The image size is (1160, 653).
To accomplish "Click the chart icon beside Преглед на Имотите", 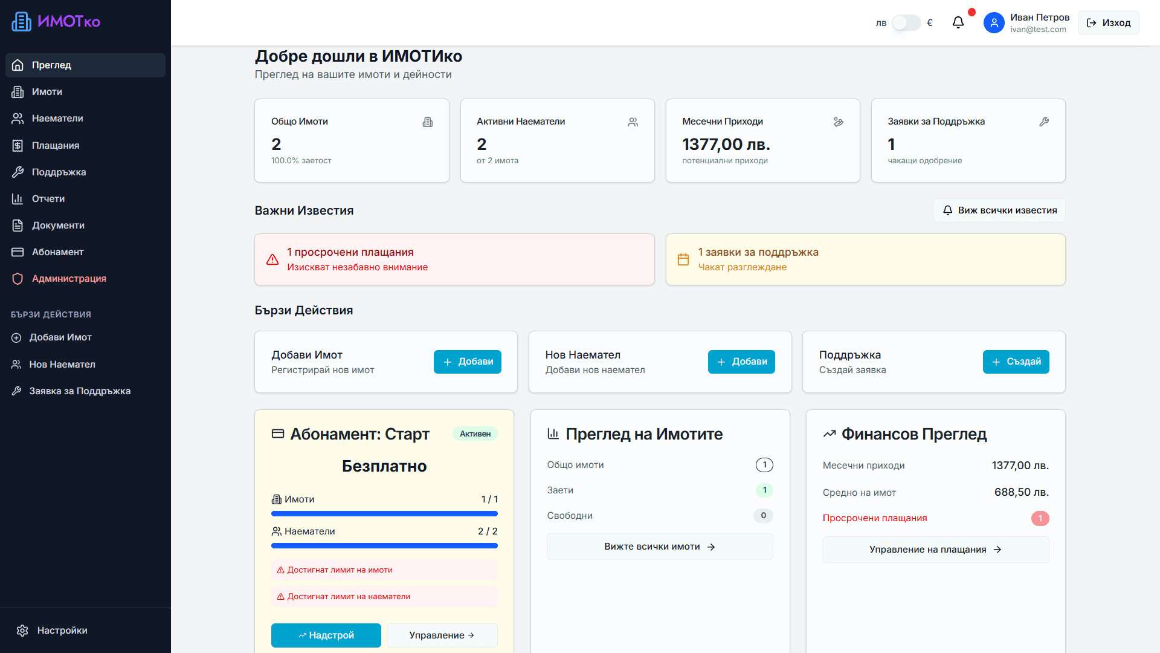I will (553, 434).
